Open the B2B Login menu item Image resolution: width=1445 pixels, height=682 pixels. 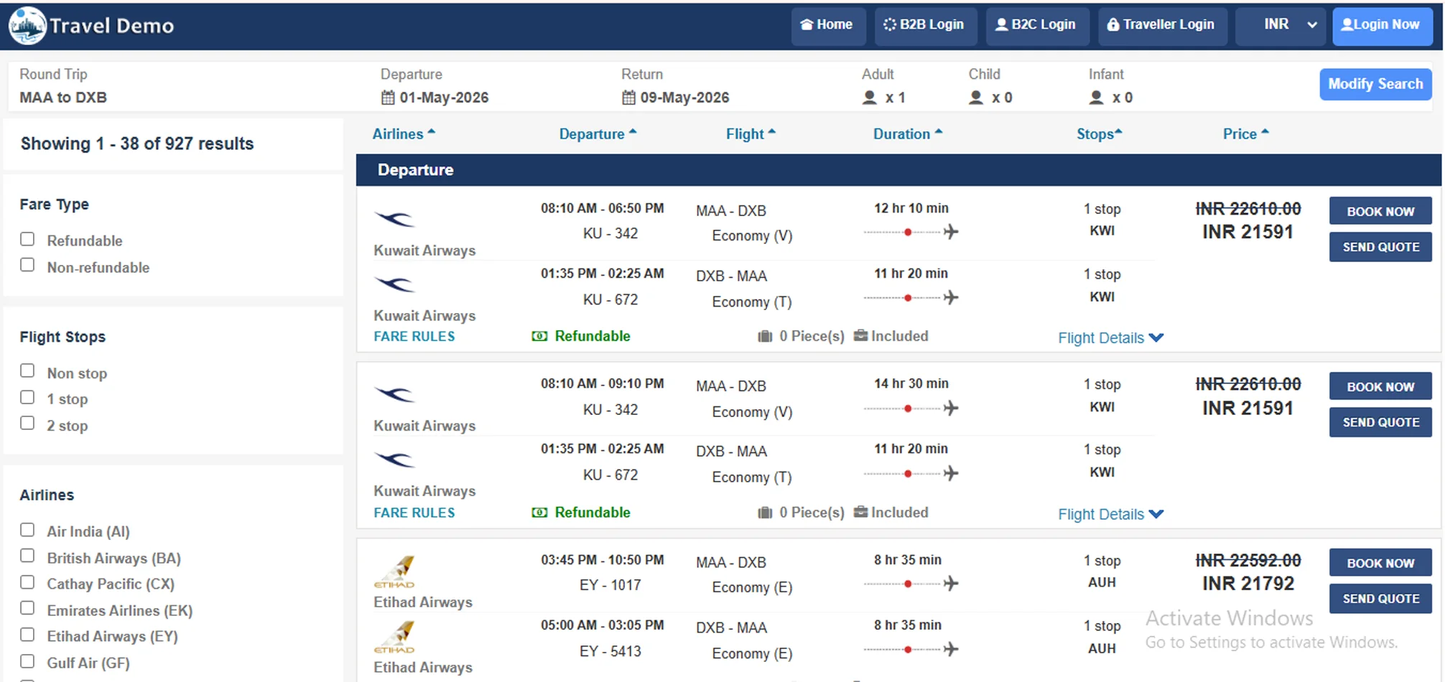[x=925, y=24]
